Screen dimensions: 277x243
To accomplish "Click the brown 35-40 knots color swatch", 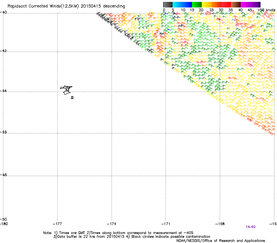I will pyautogui.click(x=236, y=4).
